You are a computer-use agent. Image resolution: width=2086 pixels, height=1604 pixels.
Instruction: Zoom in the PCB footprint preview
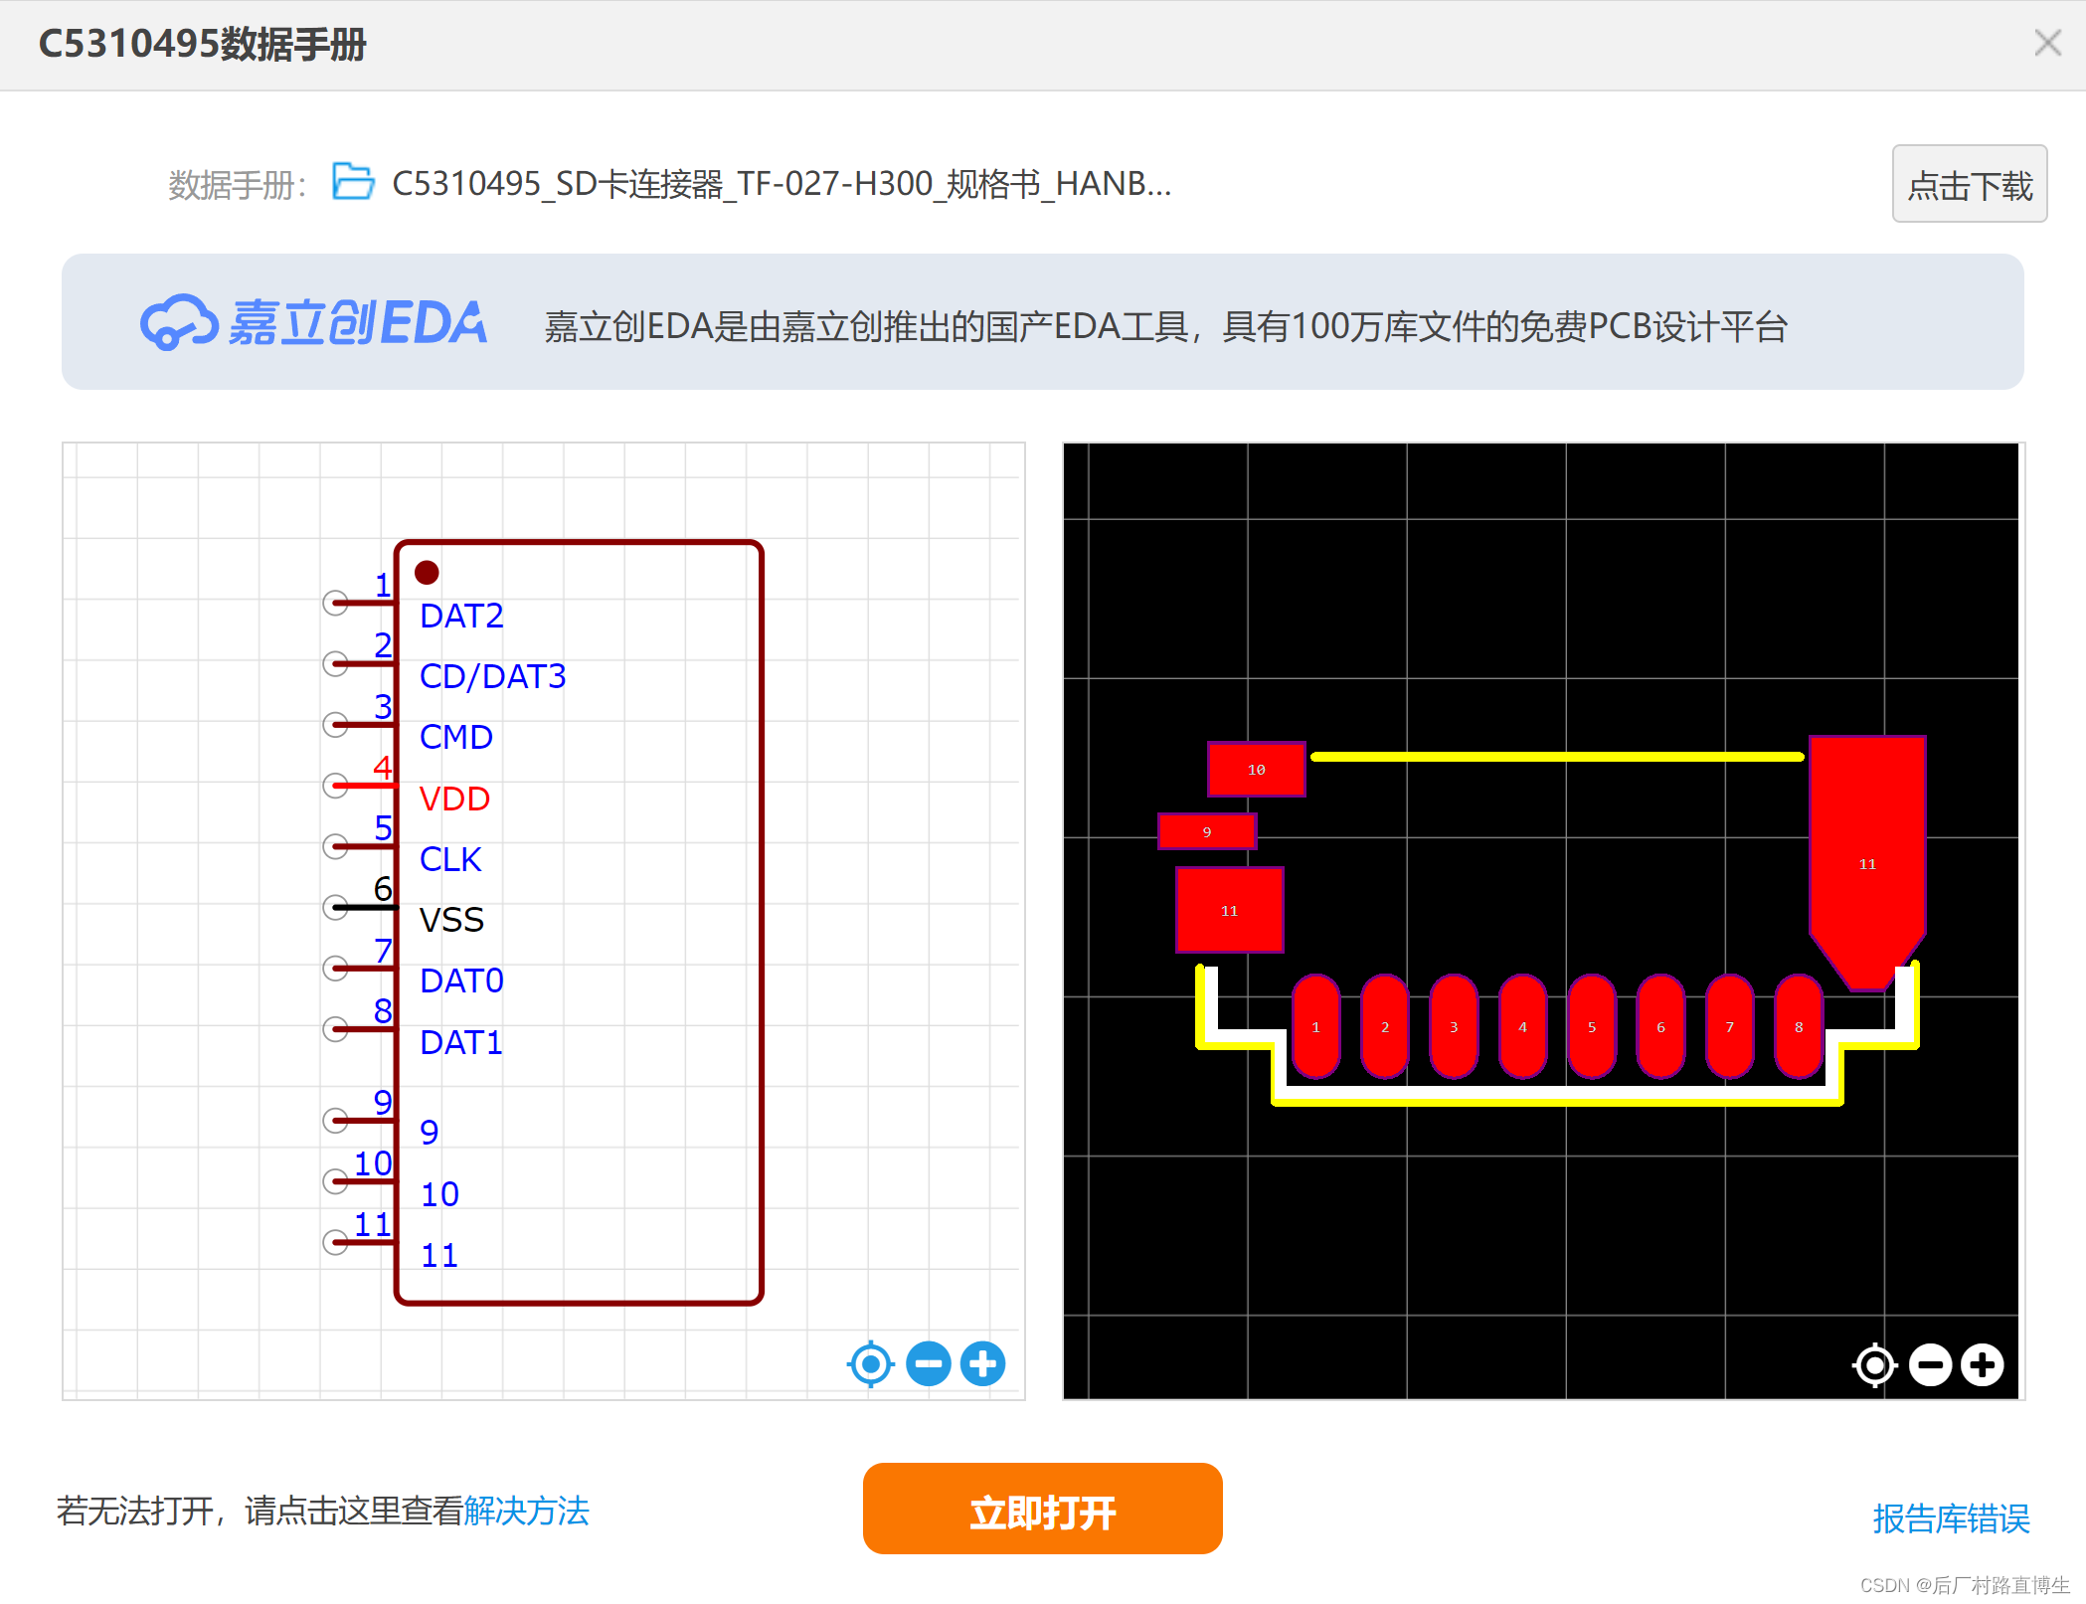click(x=1983, y=1365)
